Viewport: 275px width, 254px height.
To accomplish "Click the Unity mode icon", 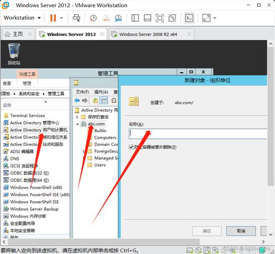I will (x=172, y=18).
